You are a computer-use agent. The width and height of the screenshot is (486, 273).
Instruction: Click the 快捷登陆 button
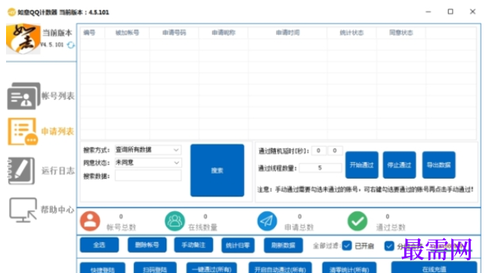tap(103, 268)
